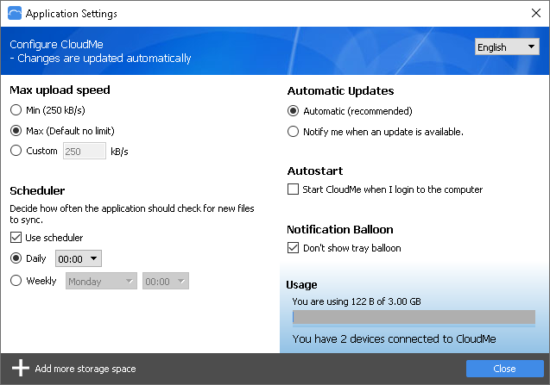Click the 'Usage' heading
This screenshot has height=385, width=550.
(x=301, y=285)
